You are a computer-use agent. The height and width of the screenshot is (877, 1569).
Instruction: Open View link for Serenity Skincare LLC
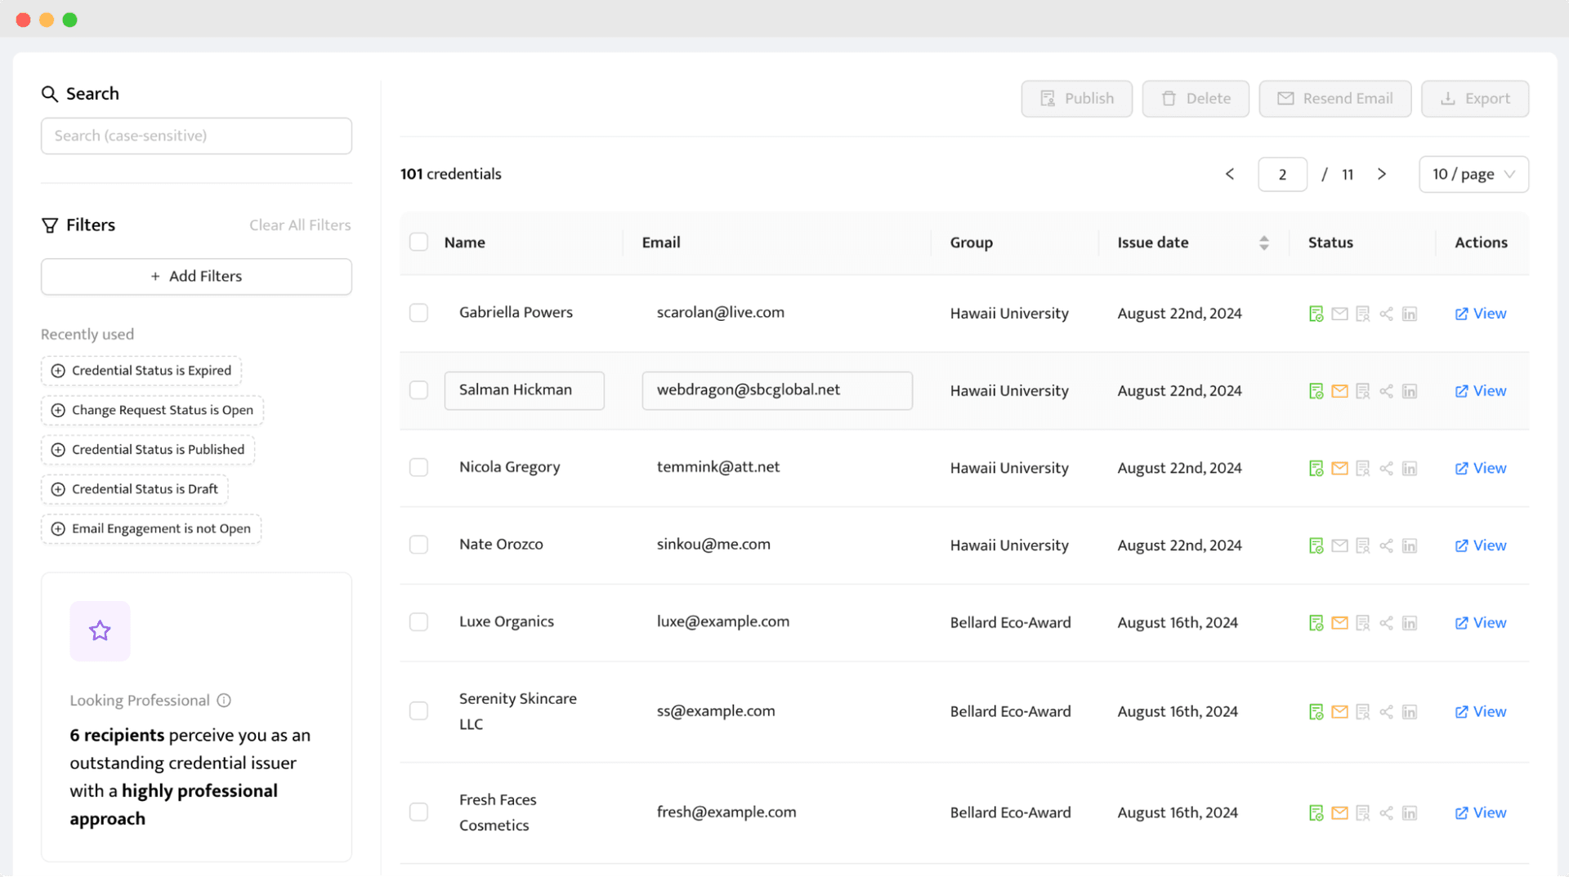1481,712
